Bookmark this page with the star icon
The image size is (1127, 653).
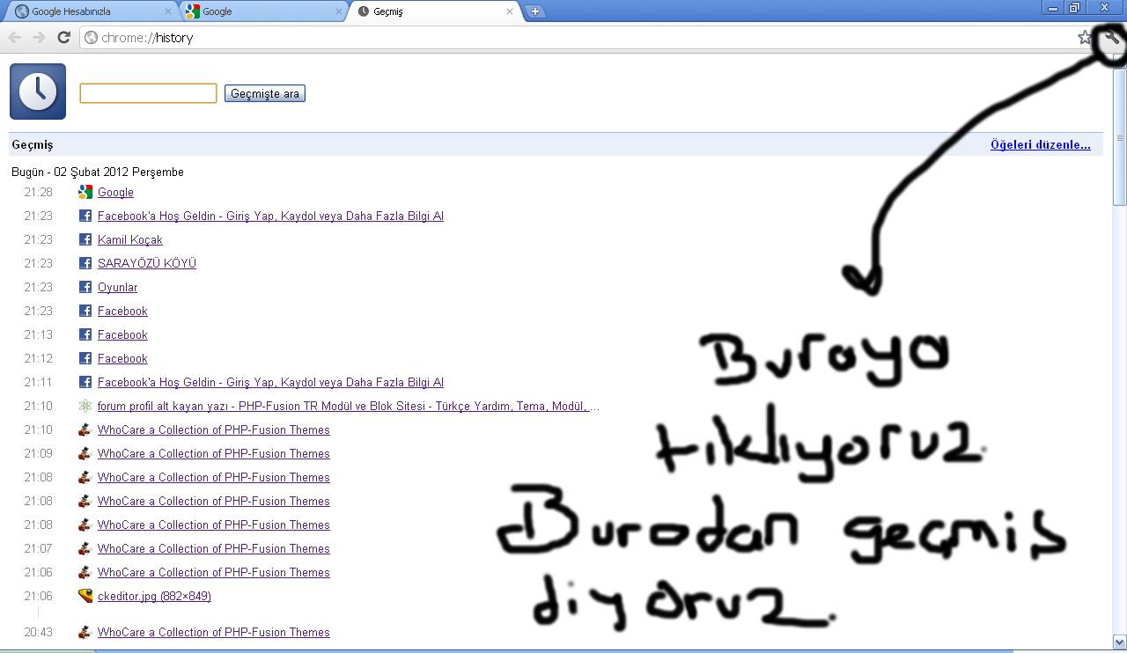pos(1085,38)
